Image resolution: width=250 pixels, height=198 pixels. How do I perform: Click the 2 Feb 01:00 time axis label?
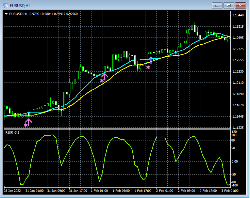click(x=165, y=191)
